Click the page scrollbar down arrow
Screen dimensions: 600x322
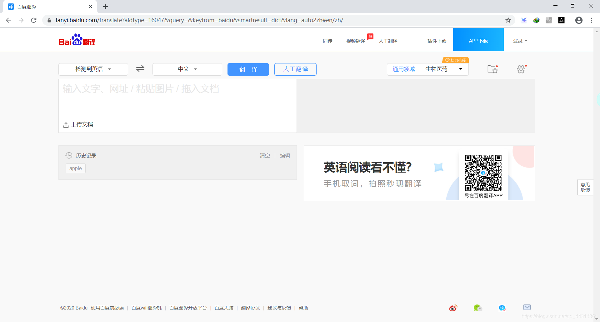tap(597, 319)
